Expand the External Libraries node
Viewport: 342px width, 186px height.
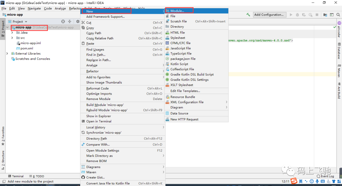pos(7,53)
